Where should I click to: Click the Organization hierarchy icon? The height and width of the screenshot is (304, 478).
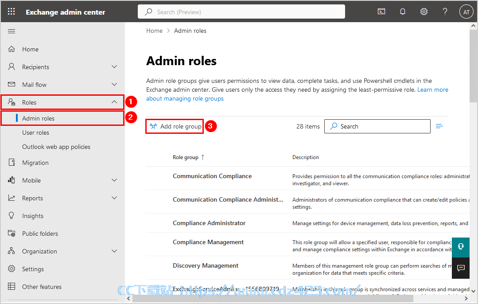[12, 251]
